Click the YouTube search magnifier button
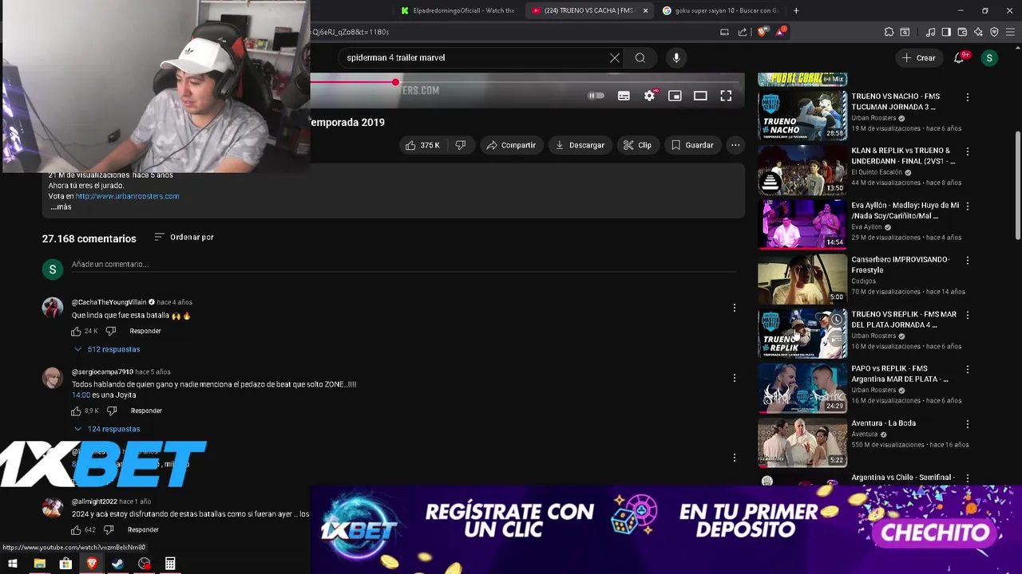The width and height of the screenshot is (1022, 574). tap(640, 57)
